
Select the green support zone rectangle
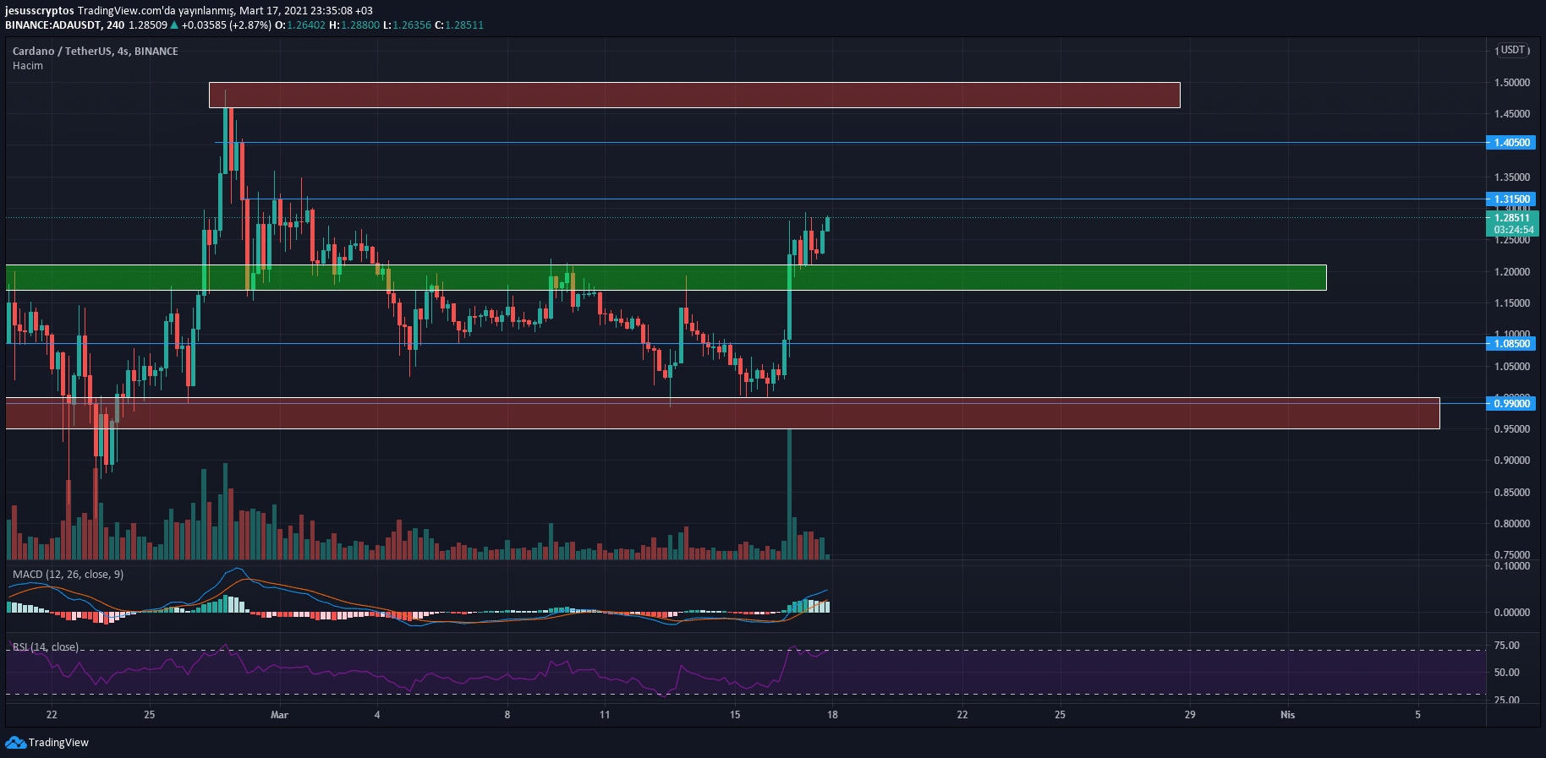click(666, 277)
